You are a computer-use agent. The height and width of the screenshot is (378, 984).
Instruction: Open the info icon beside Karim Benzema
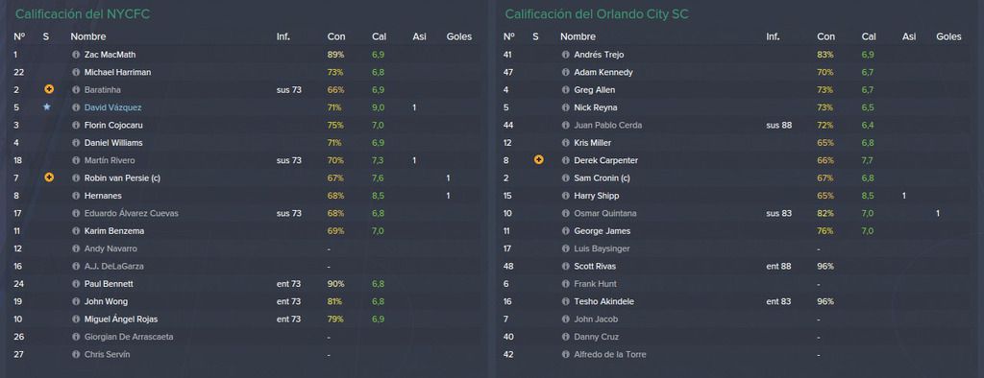click(x=76, y=230)
